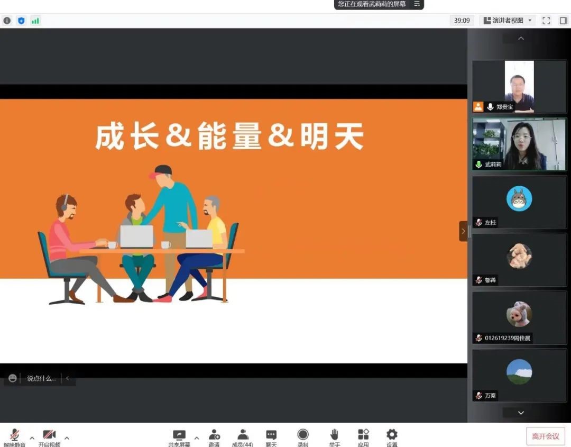
Task: Start recording with the 录制 button
Action: click(x=303, y=435)
